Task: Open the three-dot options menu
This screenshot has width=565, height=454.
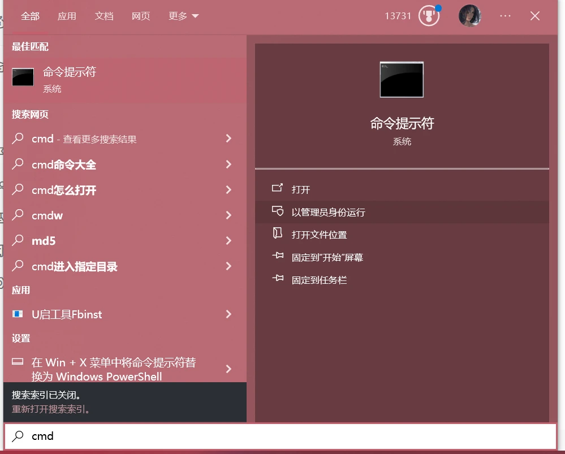Action: (x=505, y=16)
